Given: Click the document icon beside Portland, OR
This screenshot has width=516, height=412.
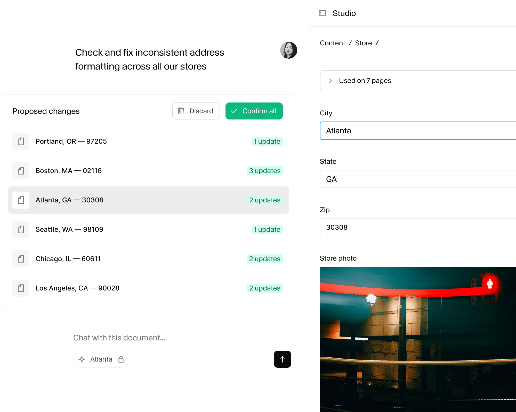Looking at the screenshot, I should 21,141.
